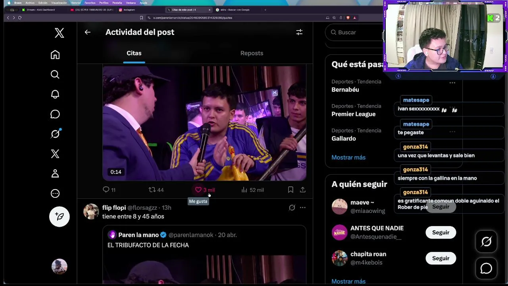The height and width of the screenshot is (286, 508).
Task: Open the X logo home link
Action: (59, 33)
